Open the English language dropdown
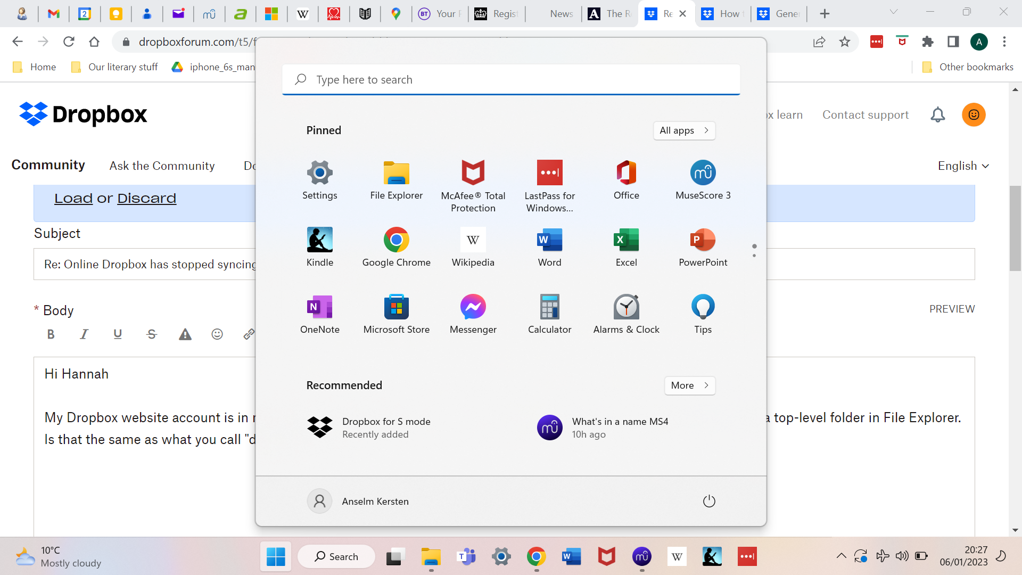Viewport: 1022px width, 575px height. 963,166
